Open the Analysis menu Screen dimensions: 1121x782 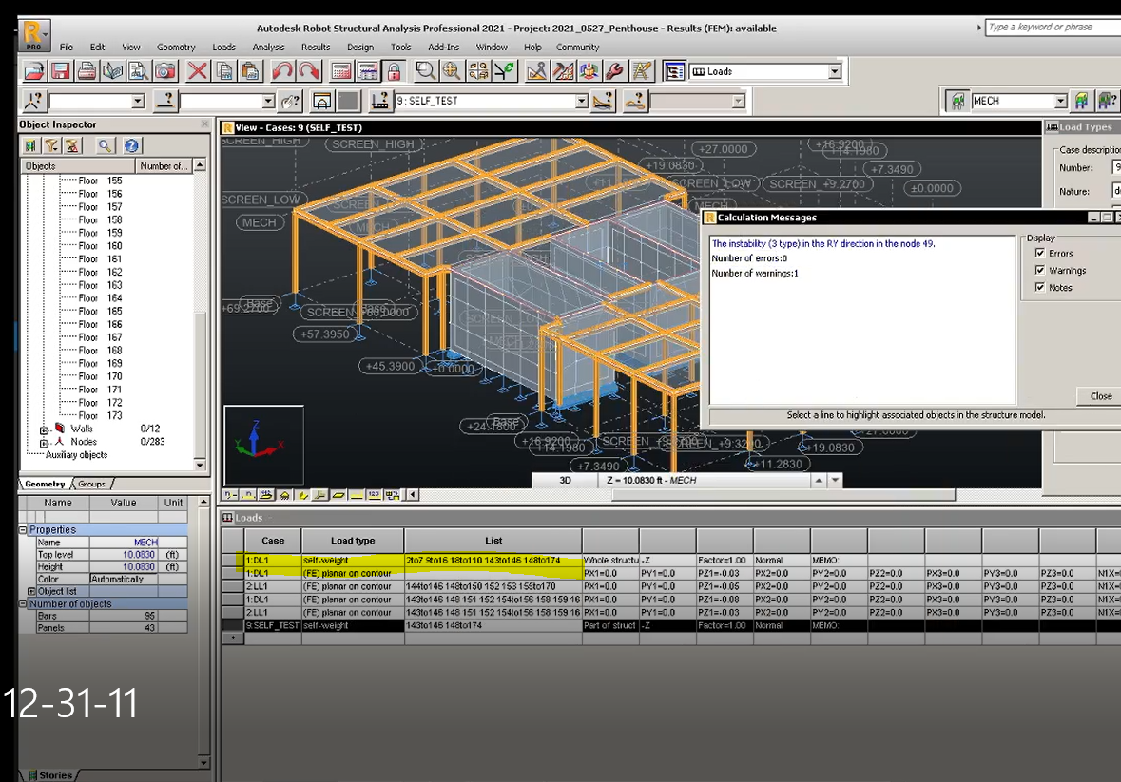(268, 47)
